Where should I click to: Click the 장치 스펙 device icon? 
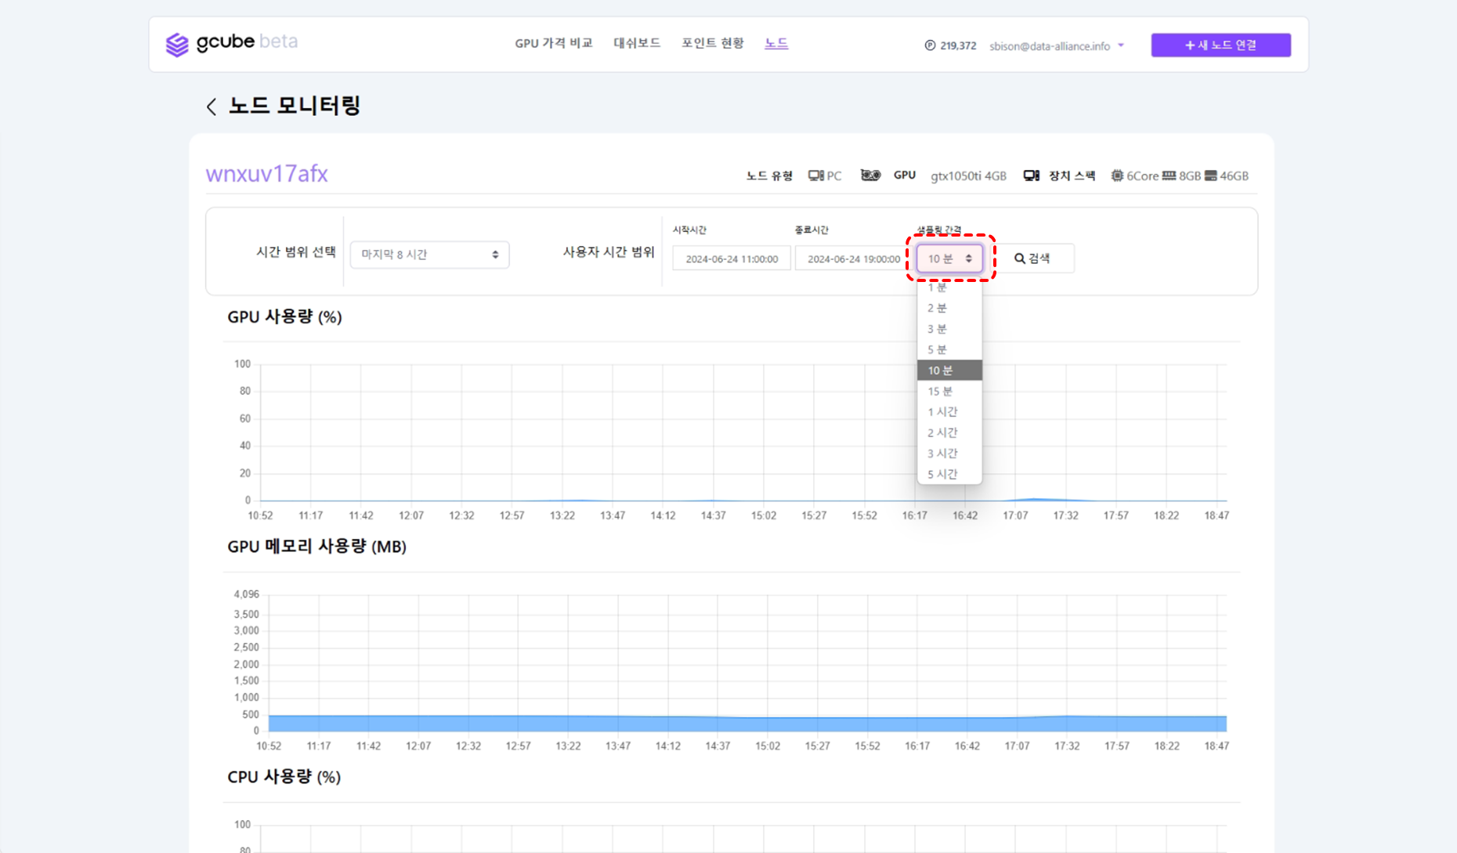pyautogui.click(x=1032, y=175)
